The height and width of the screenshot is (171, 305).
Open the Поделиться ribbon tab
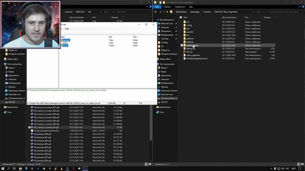point(180,7)
